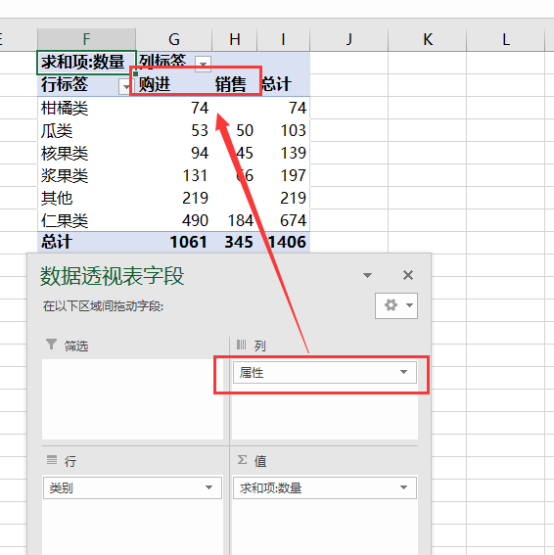Viewport: 554px width, 555px height.
Task: Click the 数据透视表字段 pane title
Action: click(x=112, y=276)
